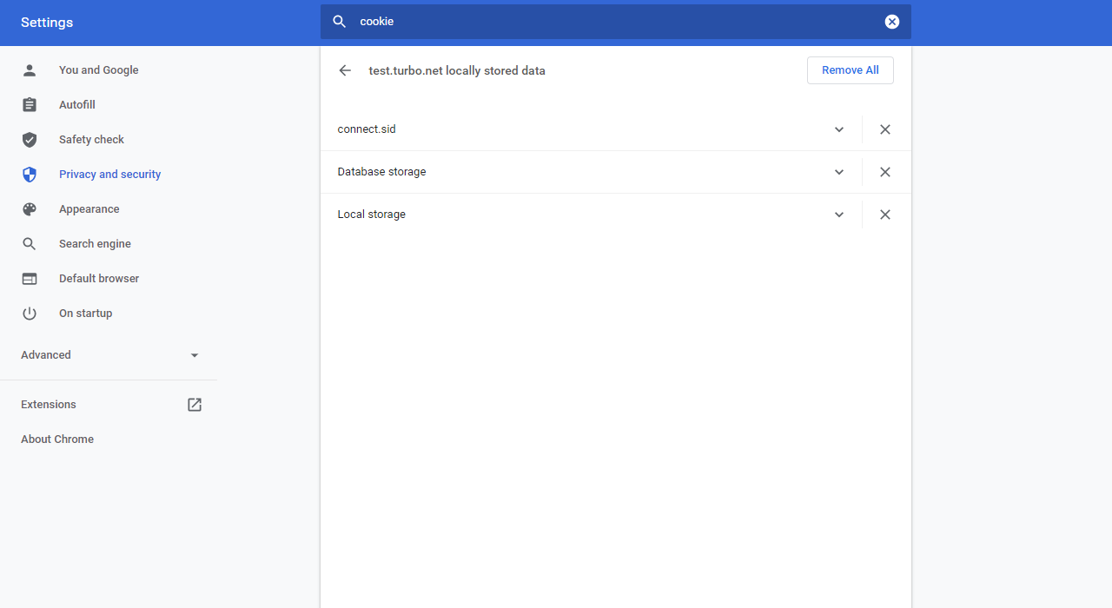The width and height of the screenshot is (1112, 608).
Task: Open the On startup settings
Action: pos(85,314)
